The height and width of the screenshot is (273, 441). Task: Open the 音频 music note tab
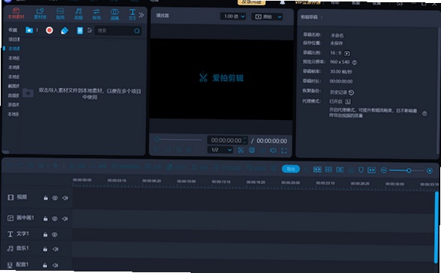pos(78,13)
